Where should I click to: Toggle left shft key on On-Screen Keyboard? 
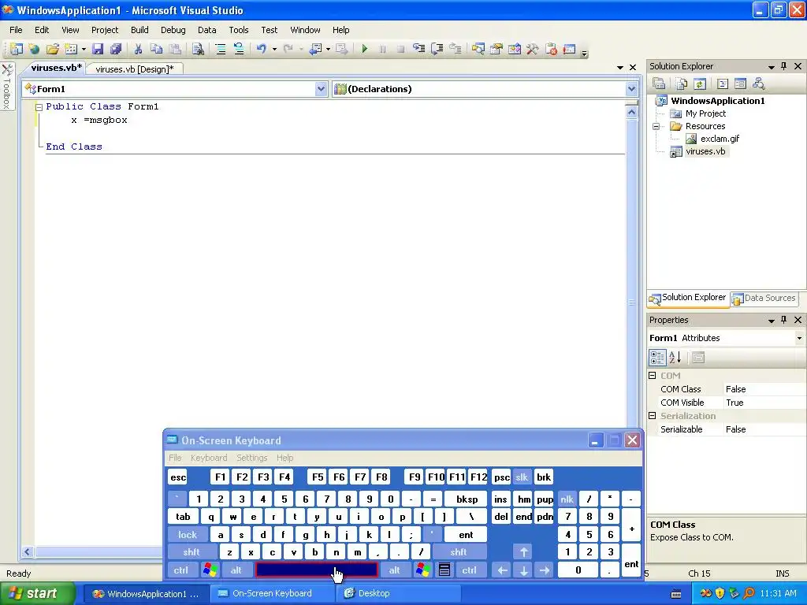191,552
